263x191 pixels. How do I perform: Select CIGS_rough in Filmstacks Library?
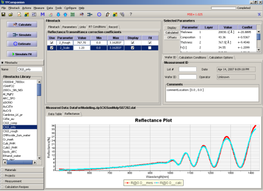click(20, 131)
